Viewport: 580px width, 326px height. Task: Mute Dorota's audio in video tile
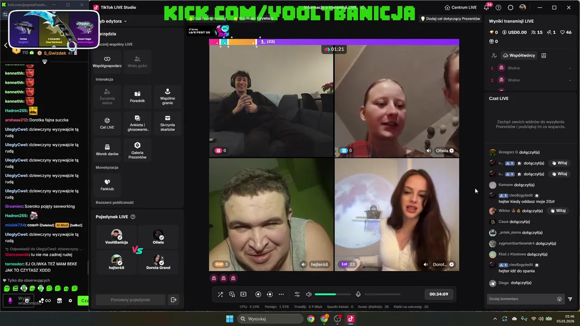[425, 264]
